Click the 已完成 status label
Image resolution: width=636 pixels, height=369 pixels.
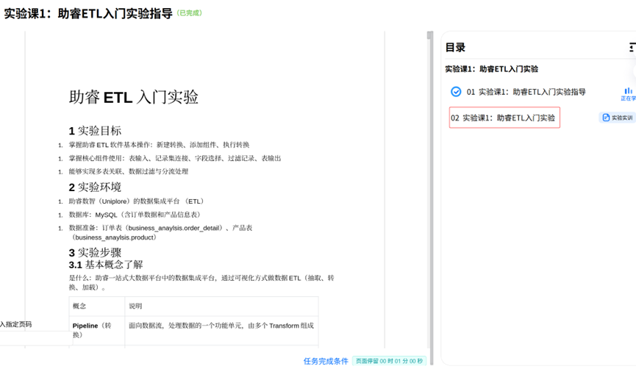tap(190, 13)
